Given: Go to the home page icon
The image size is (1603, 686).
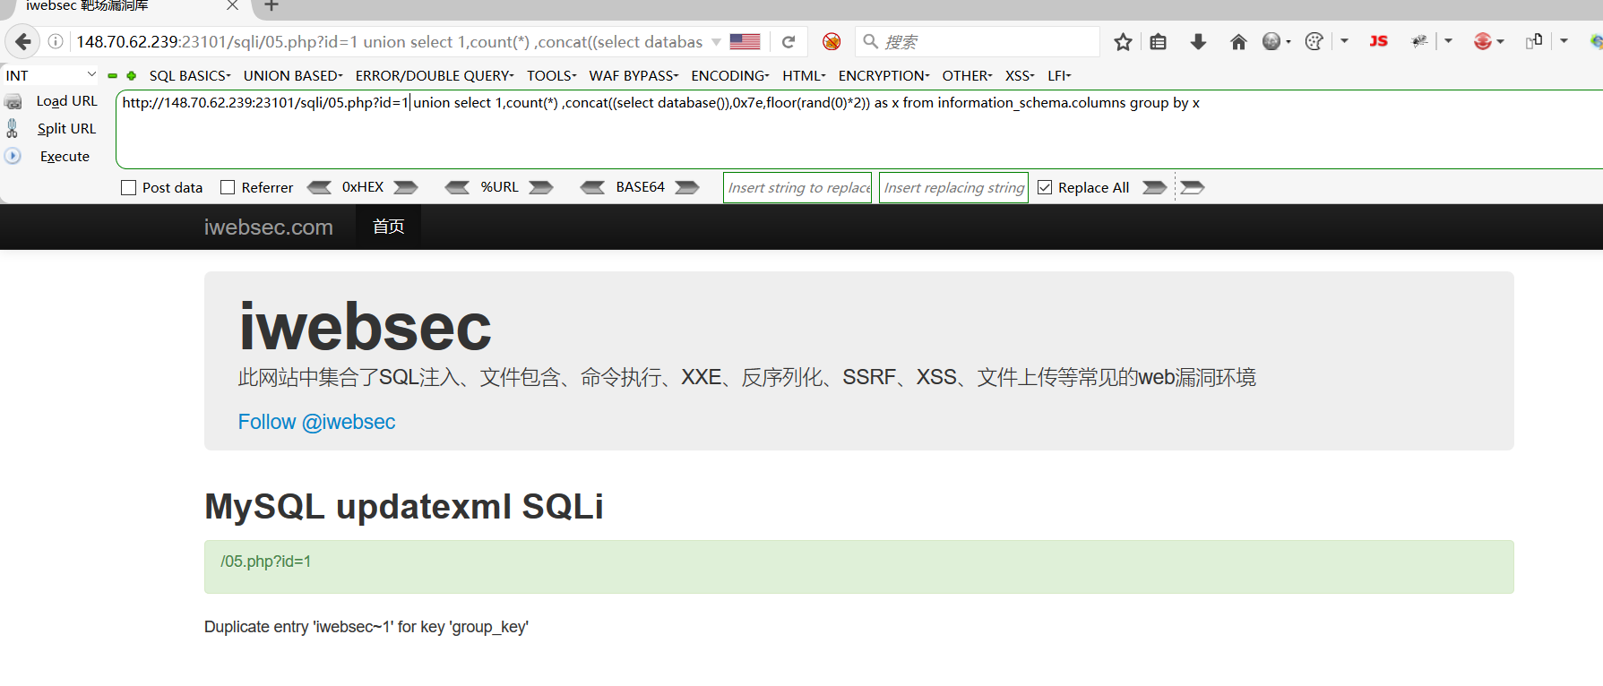Looking at the screenshot, I should [x=1238, y=42].
